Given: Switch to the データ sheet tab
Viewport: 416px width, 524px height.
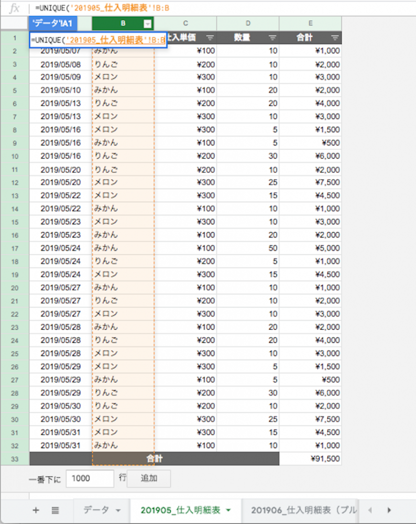Looking at the screenshot, I should click(x=96, y=510).
